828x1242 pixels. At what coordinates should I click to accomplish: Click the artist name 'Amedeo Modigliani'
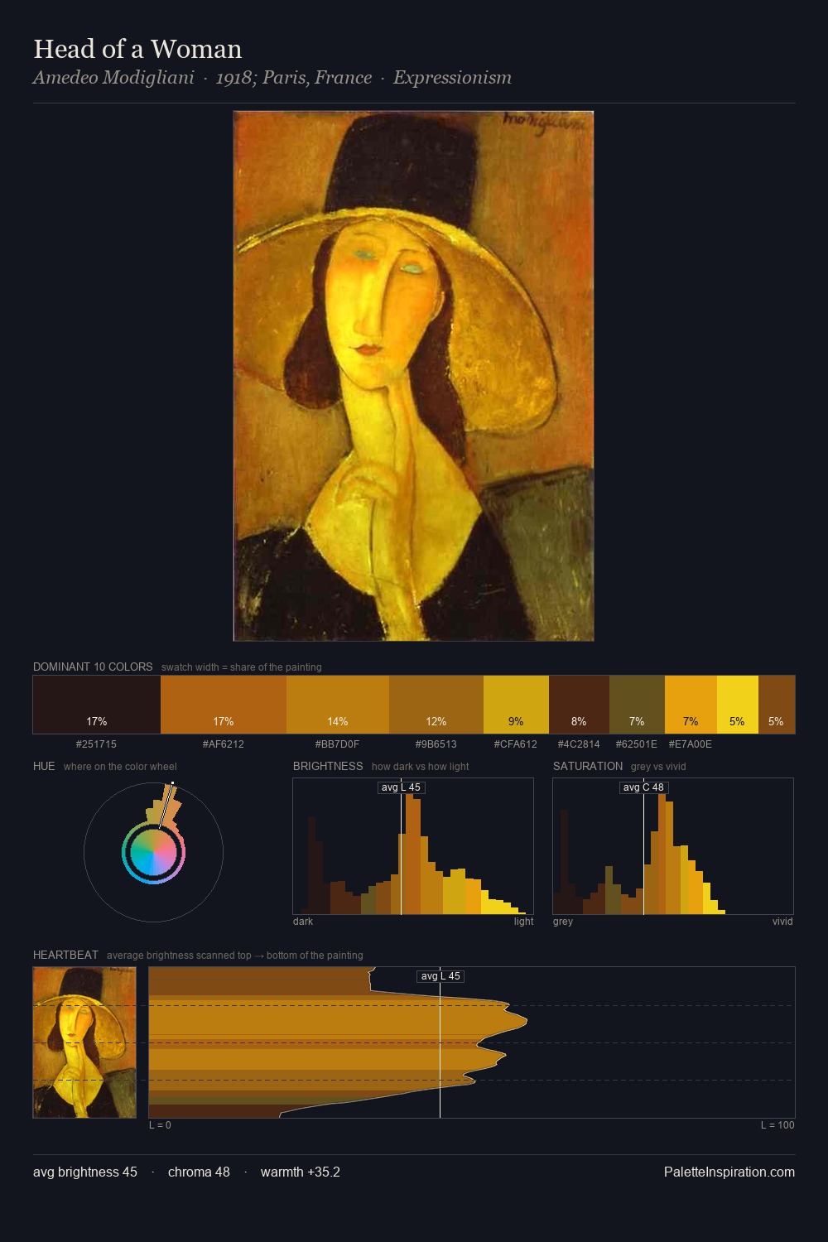(113, 78)
